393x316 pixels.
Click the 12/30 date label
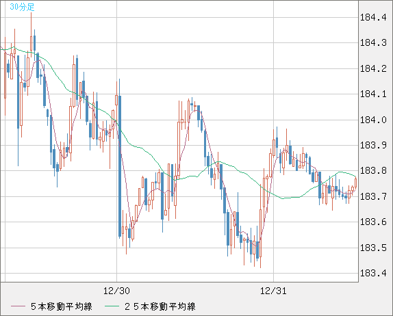click(x=116, y=291)
